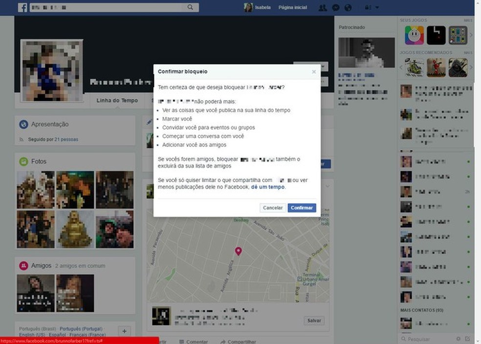
Task: Open the notifications globe icon
Action: pyautogui.click(x=348, y=8)
